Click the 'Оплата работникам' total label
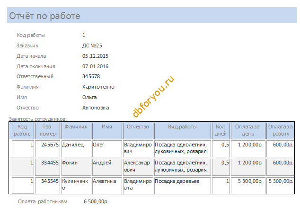The width and height of the screenshot is (300, 209). [43, 201]
